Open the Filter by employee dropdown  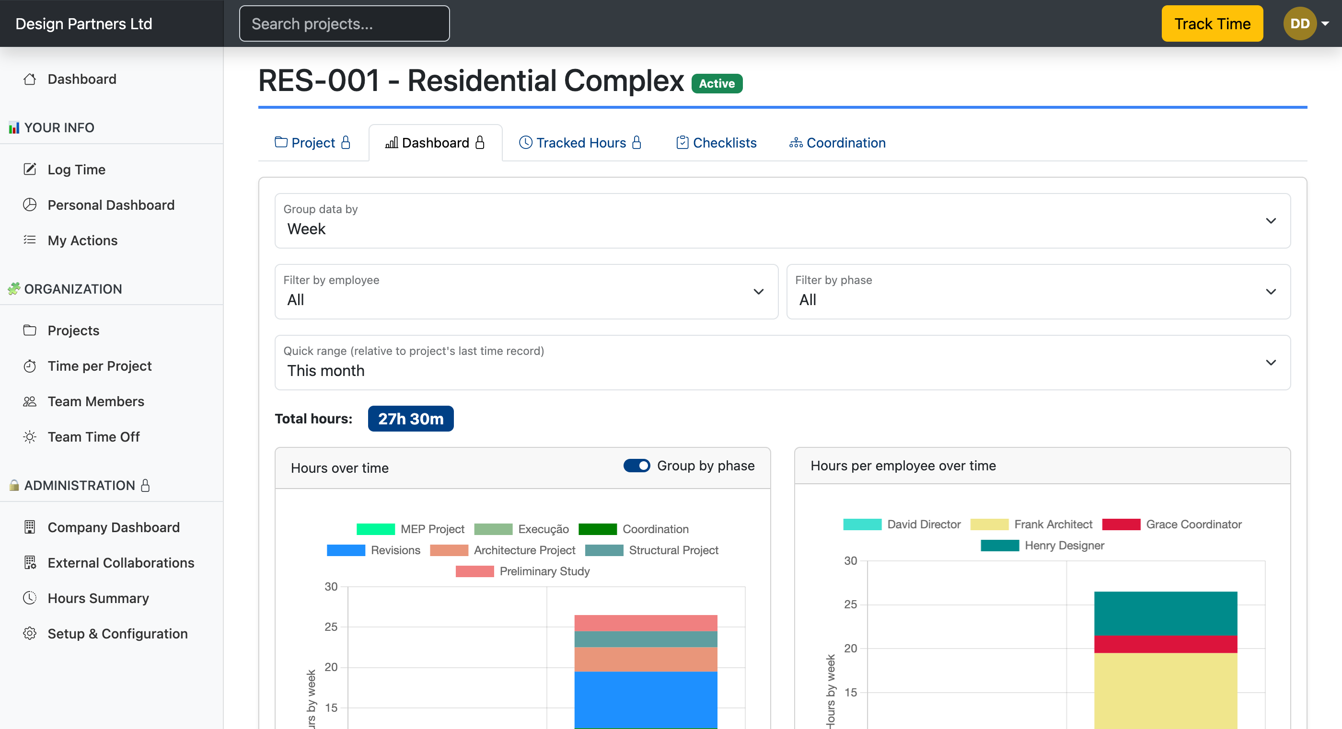tap(526, 292)
